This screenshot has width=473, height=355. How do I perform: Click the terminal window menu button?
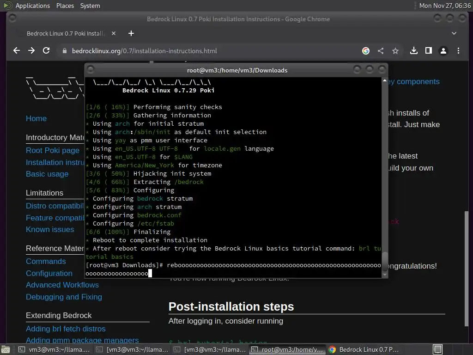pos(91,70)
